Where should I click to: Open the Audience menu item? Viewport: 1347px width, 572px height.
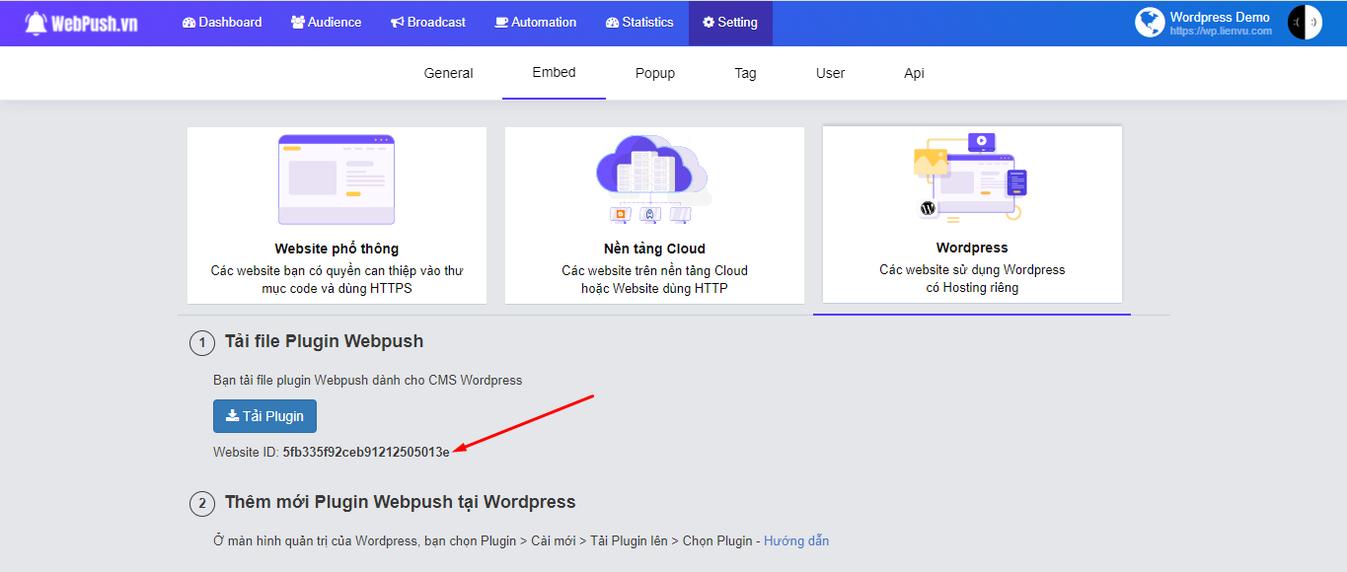326,22
